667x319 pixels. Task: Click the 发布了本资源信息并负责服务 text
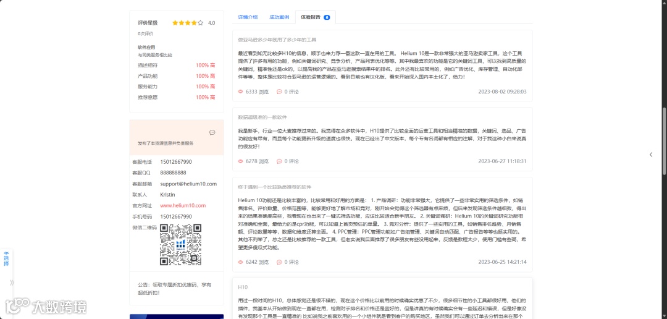coord(166,143)
